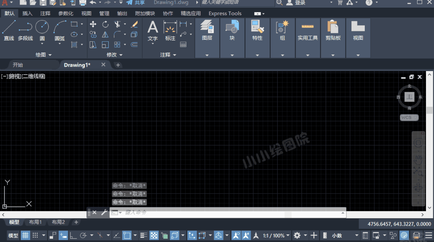Screen dimensions: 434x242
Task: Open the Text (文字) tool
Action: click(152, 31)
